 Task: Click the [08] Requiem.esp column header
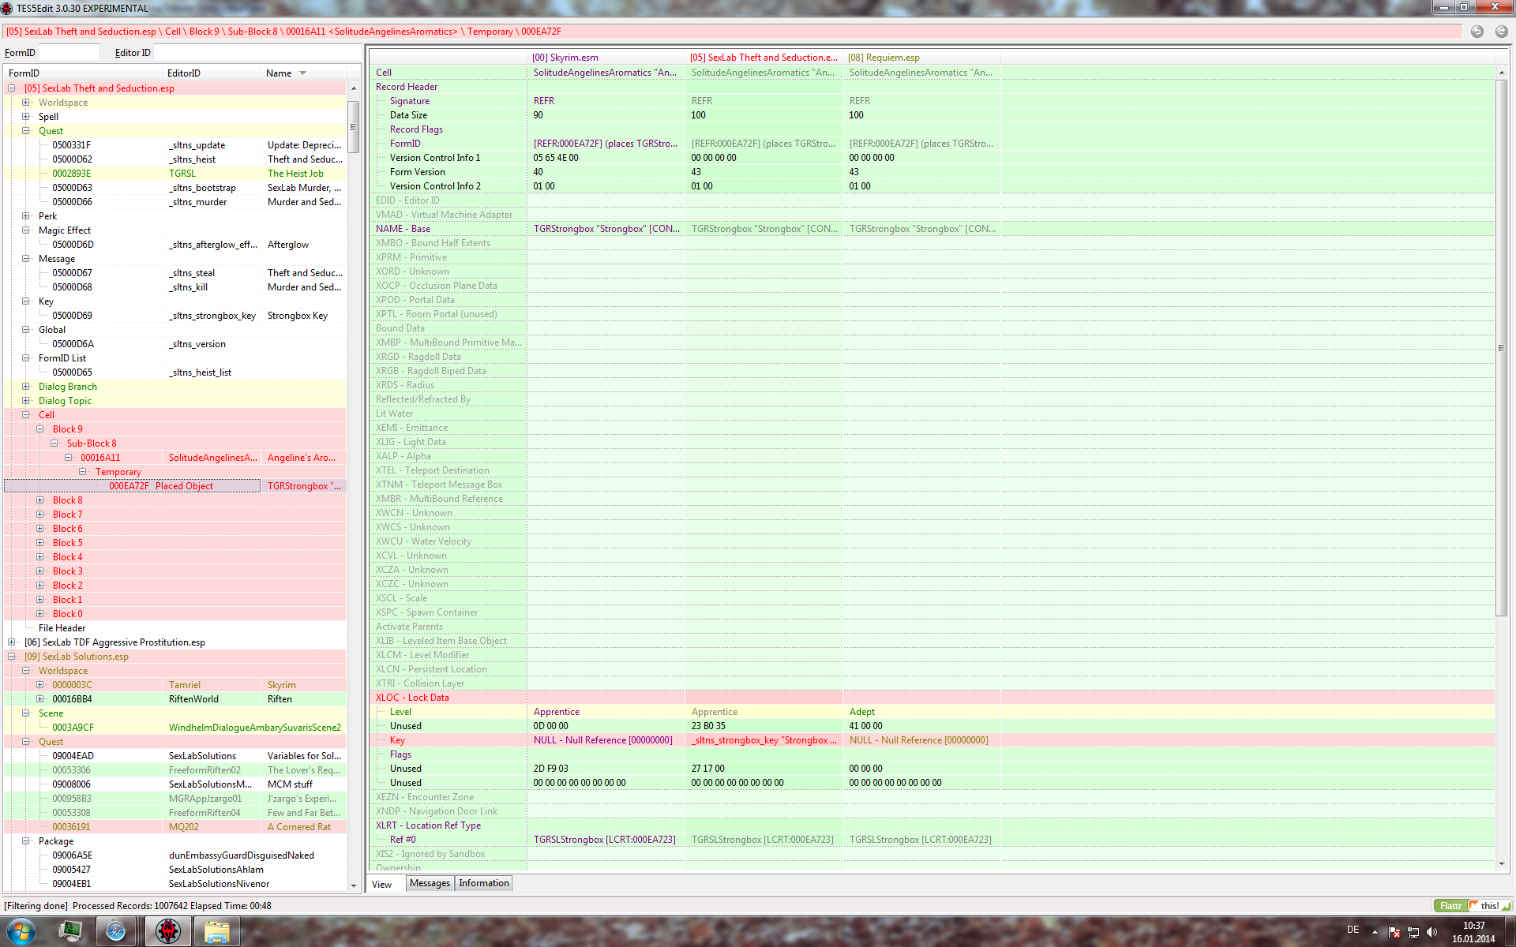921,58
